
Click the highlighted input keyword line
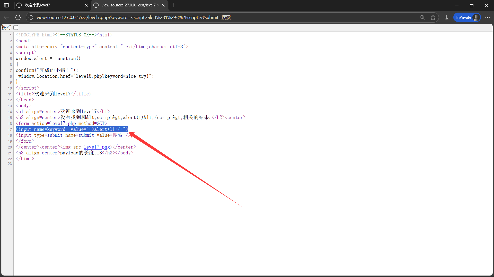point(72,129)
